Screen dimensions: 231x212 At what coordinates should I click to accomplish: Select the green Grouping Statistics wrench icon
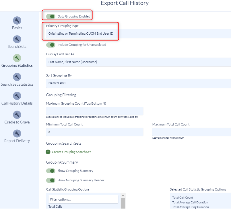point(17,58)
